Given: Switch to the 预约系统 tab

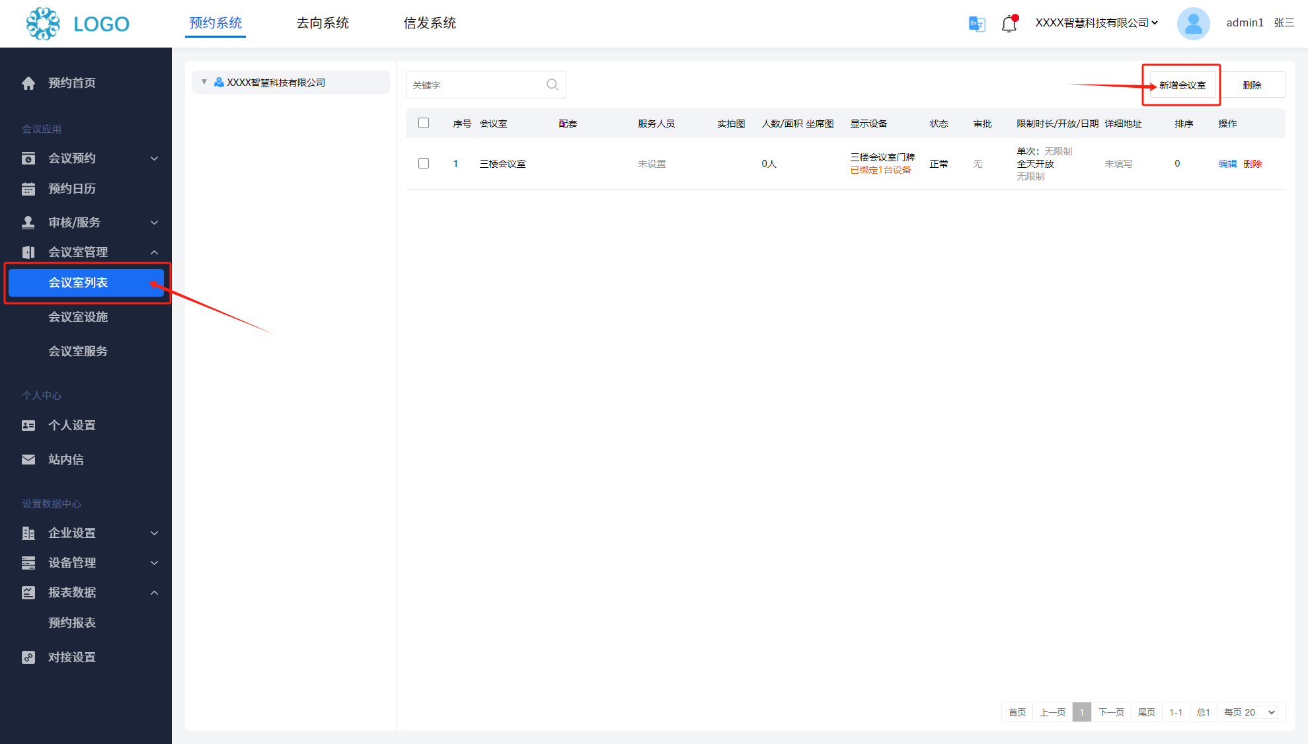Looking at the screenshot, I should 215,23.
